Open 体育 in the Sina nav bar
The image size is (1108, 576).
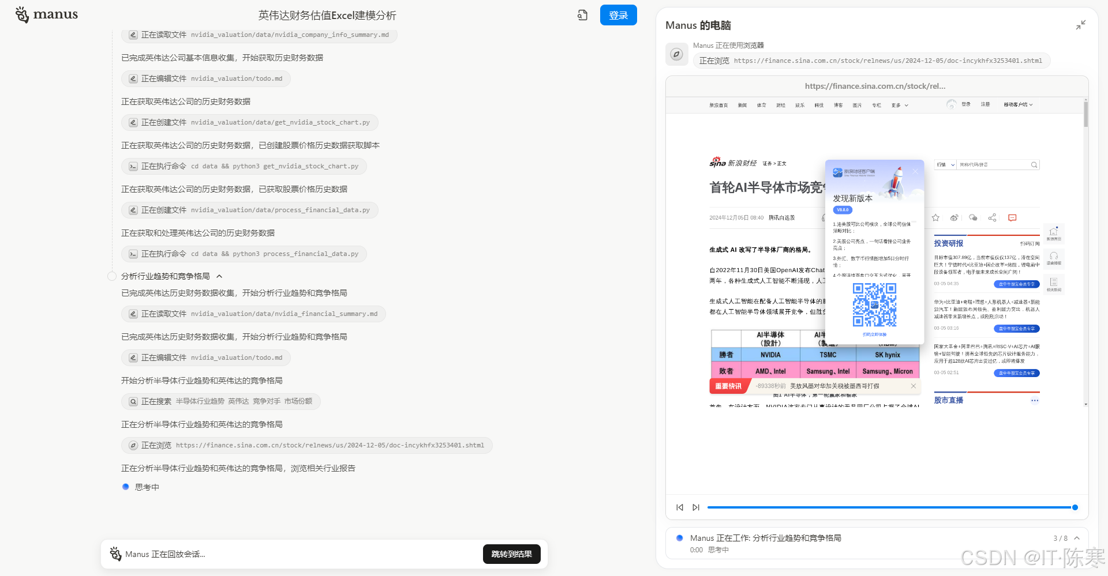pos(762,105)
